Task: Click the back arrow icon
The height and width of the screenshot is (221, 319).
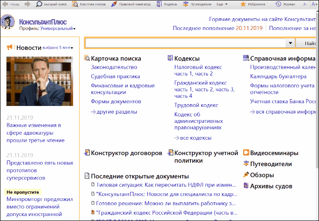Action: coord(5,4)
